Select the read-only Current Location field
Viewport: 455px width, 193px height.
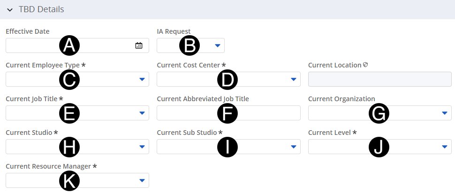pos(379,79)
